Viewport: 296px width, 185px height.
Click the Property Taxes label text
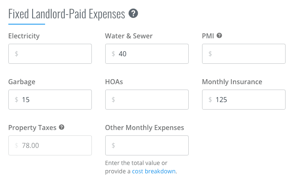coord(32,128)
